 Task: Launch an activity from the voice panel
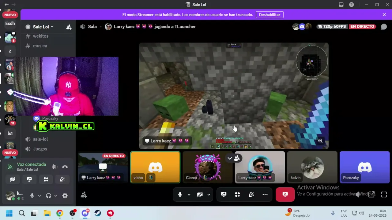pos(46,179)
